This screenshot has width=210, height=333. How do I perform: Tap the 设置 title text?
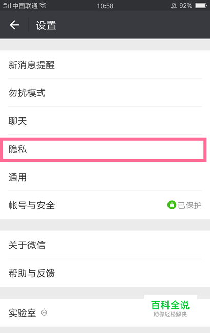coord(46,25)
